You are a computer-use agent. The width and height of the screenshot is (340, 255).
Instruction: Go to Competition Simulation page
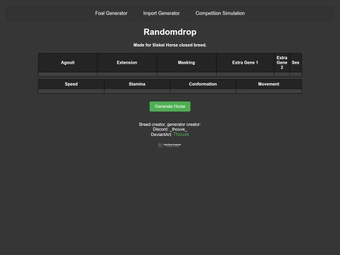tap(220, 13)
